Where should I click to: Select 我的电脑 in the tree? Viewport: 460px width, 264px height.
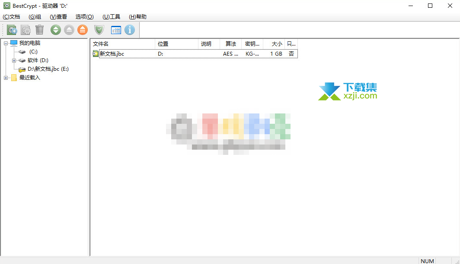(30, 43)
